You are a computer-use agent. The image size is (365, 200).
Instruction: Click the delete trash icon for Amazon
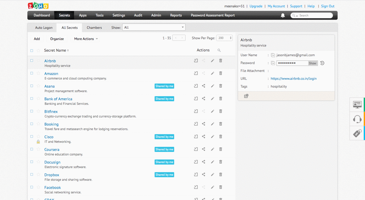point(221,73)
